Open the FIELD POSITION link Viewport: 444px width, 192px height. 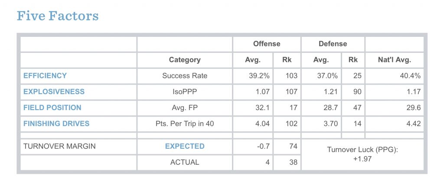(x=52, y=107)
